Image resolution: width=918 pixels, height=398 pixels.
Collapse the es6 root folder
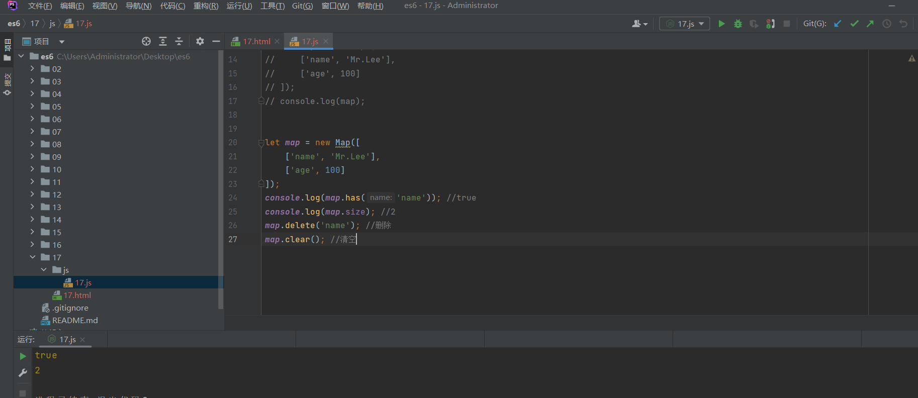(x=21, y=56)
